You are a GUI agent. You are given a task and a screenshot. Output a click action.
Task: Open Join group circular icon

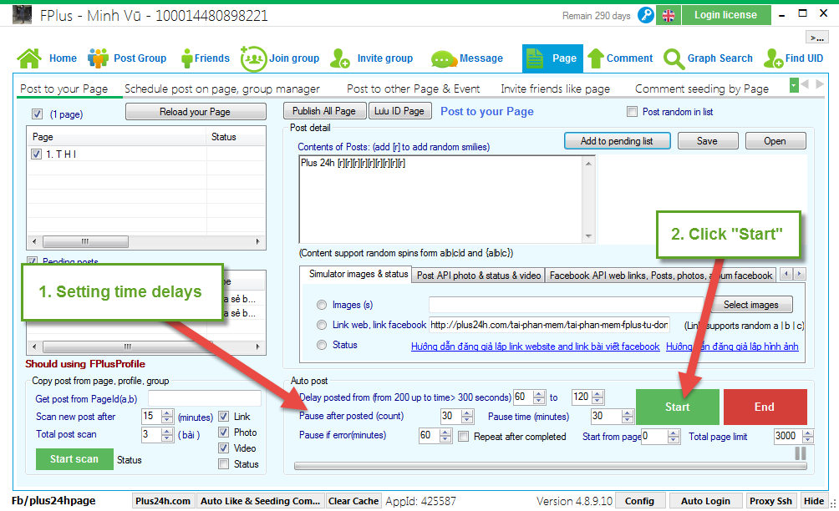coord(253,58)
